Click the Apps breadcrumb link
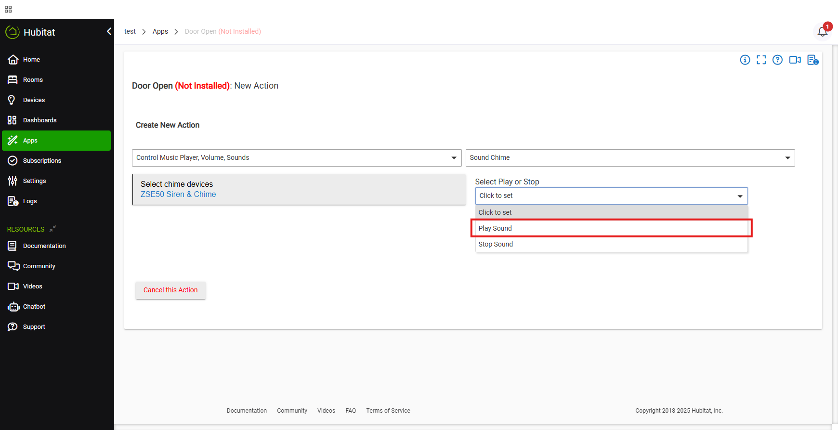This screenshot has height=430, width=838. pos(160,32)
